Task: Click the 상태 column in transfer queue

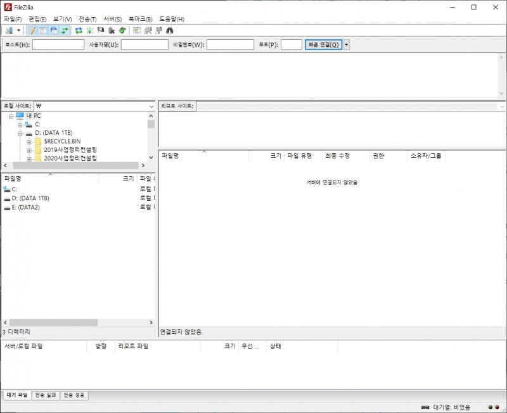Action: pos(302,346)
